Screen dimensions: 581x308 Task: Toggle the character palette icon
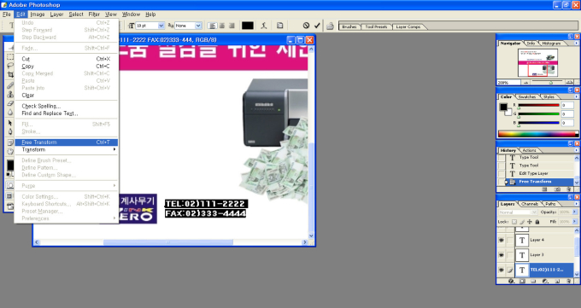click(x=279, y=26)
